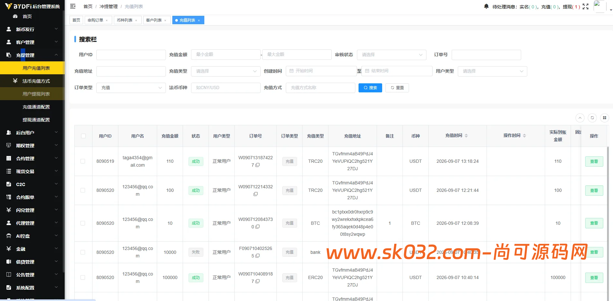
Task: Click the collapse search panel arrow icon
Action: click(580, 118)
